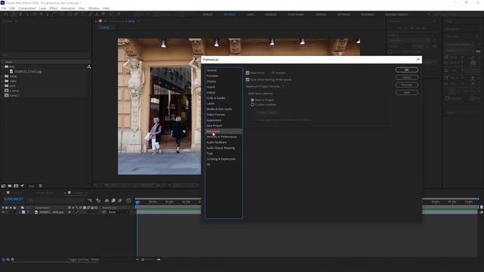The width and height of the screenshot is (484, 272).
Task: Click Cancel in the Preferences dialog
Action: [x=407, y=77]
